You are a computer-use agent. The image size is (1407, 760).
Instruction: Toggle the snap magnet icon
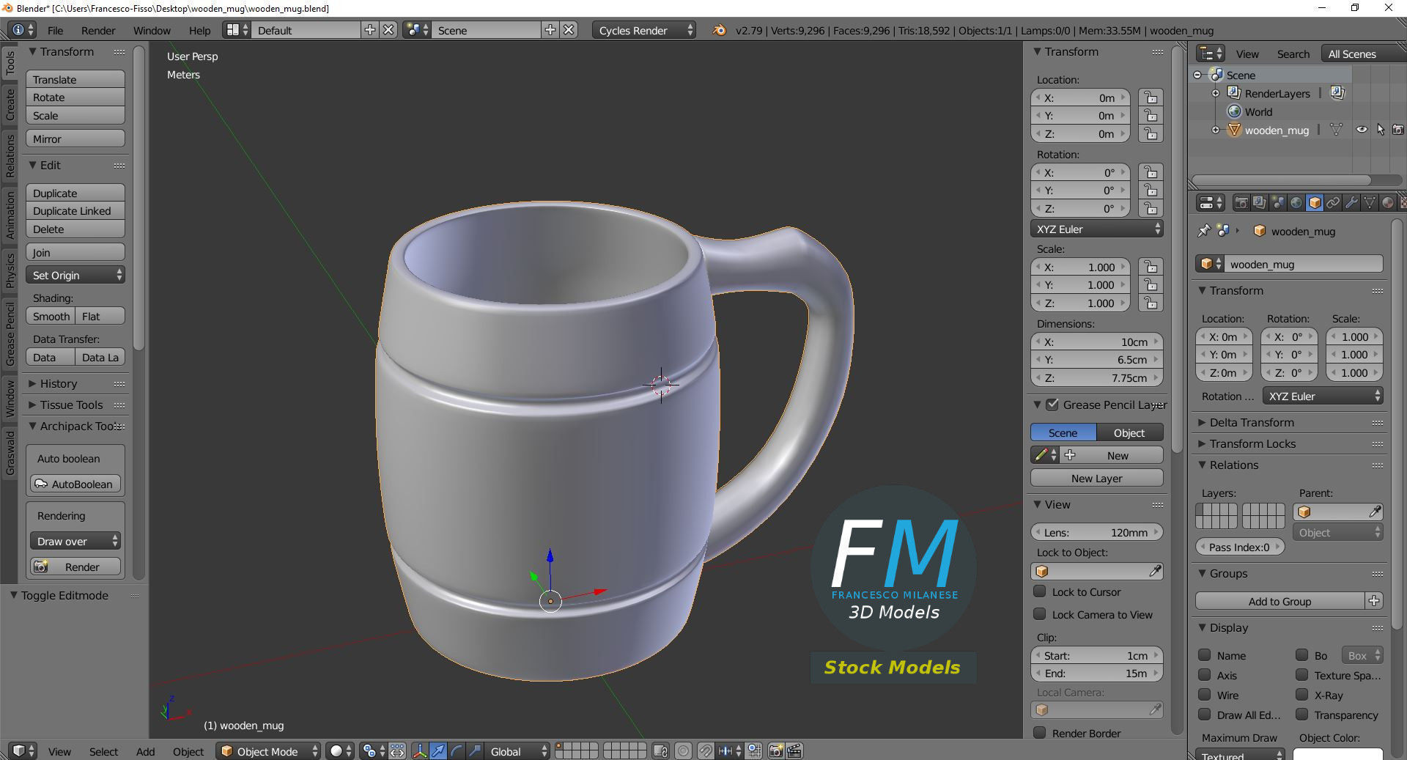click(x=705, y=751)
